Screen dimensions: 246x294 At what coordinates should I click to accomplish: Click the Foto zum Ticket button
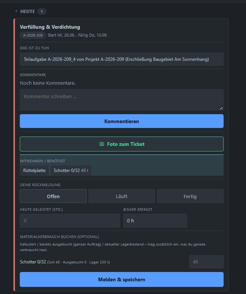coord(122,144)
